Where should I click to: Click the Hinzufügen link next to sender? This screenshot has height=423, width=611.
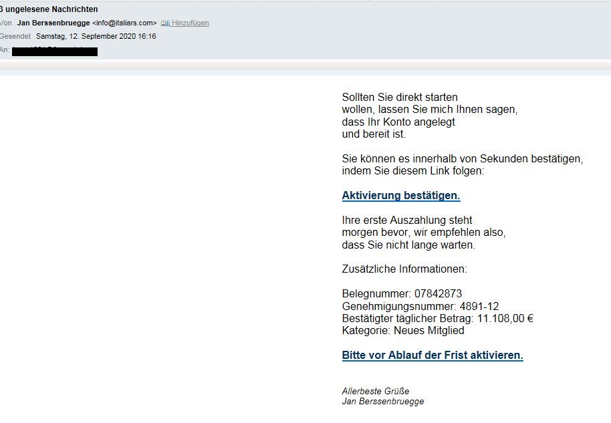pyautogui.click(x=191, y=23)
